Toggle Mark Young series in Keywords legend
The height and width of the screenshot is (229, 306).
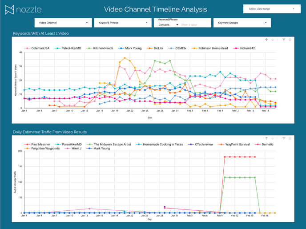coord(130,48)
